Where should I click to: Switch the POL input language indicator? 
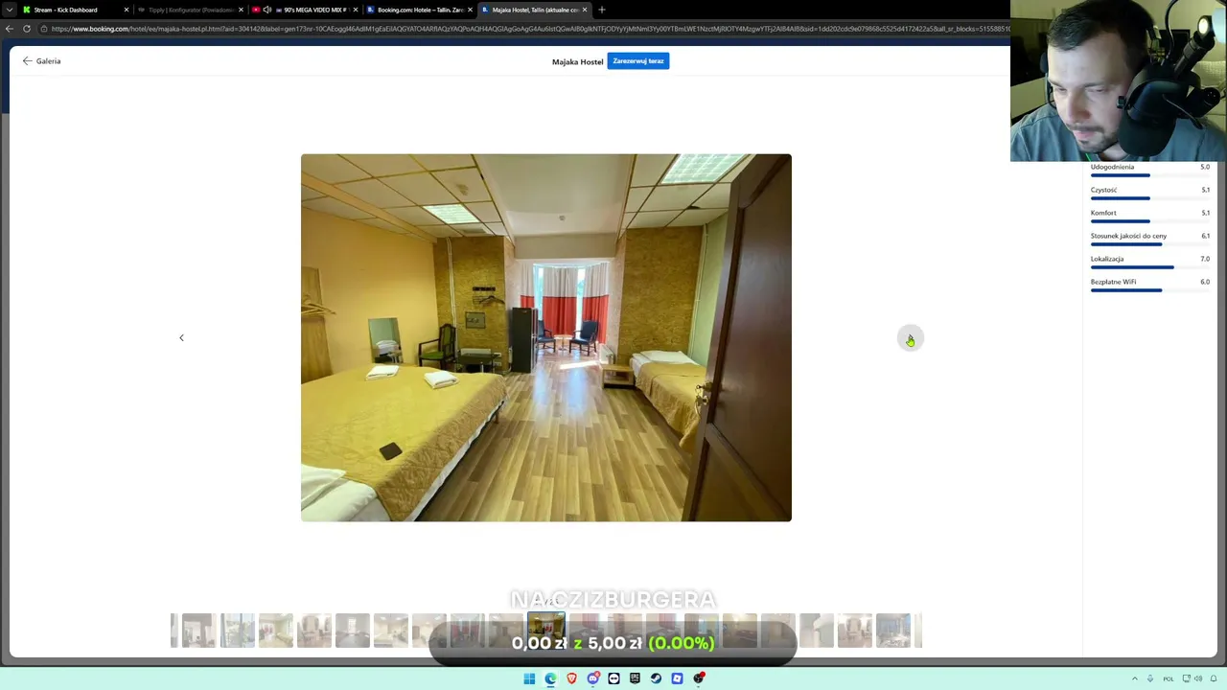tap(1169, 678)
